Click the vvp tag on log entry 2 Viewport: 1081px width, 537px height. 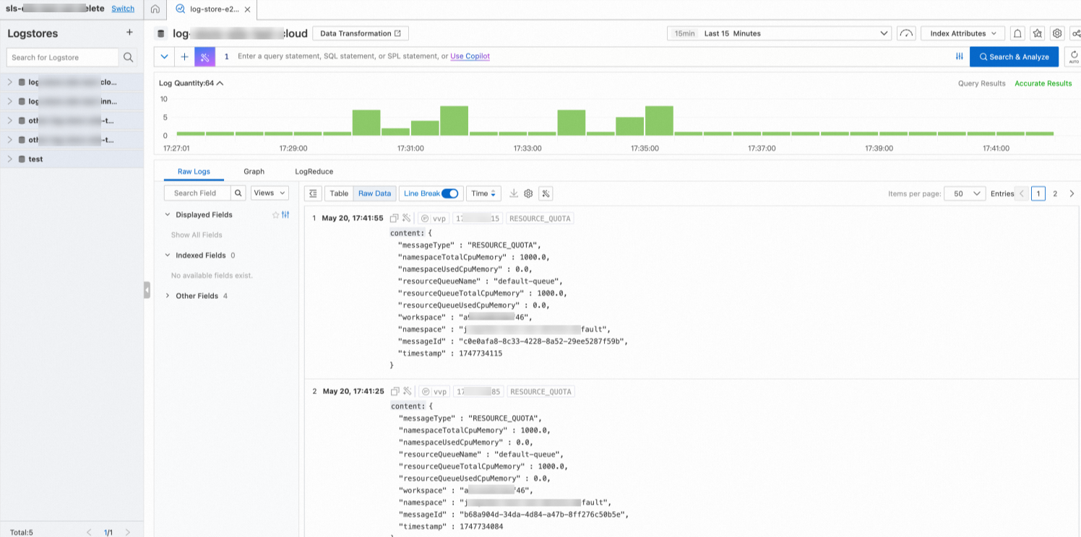(434, 391)
